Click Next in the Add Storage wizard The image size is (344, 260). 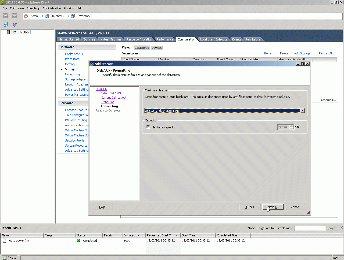coord(273,207)
